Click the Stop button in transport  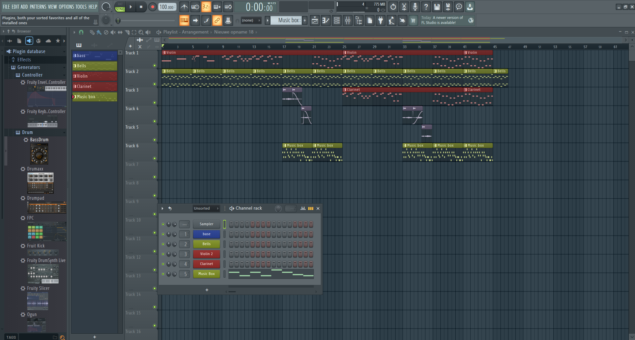coord(141,7)
